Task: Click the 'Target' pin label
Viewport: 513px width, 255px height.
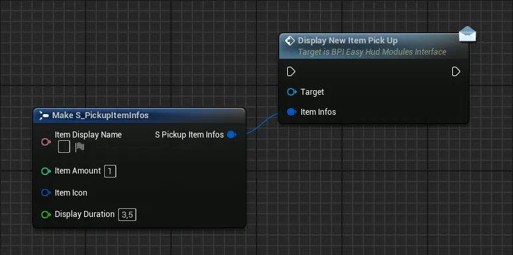Action: click(312, 92)
